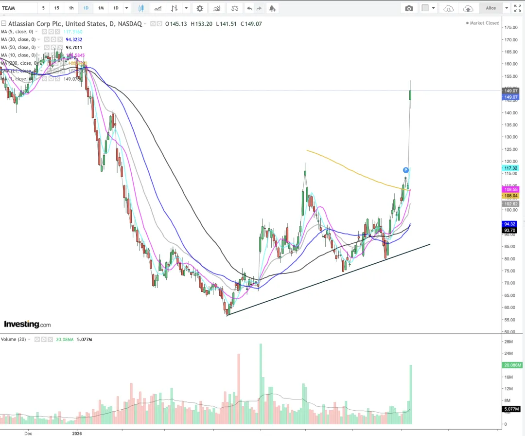Click the chart layout square icon
The image size is (525, 436).
tap(425, 8)
